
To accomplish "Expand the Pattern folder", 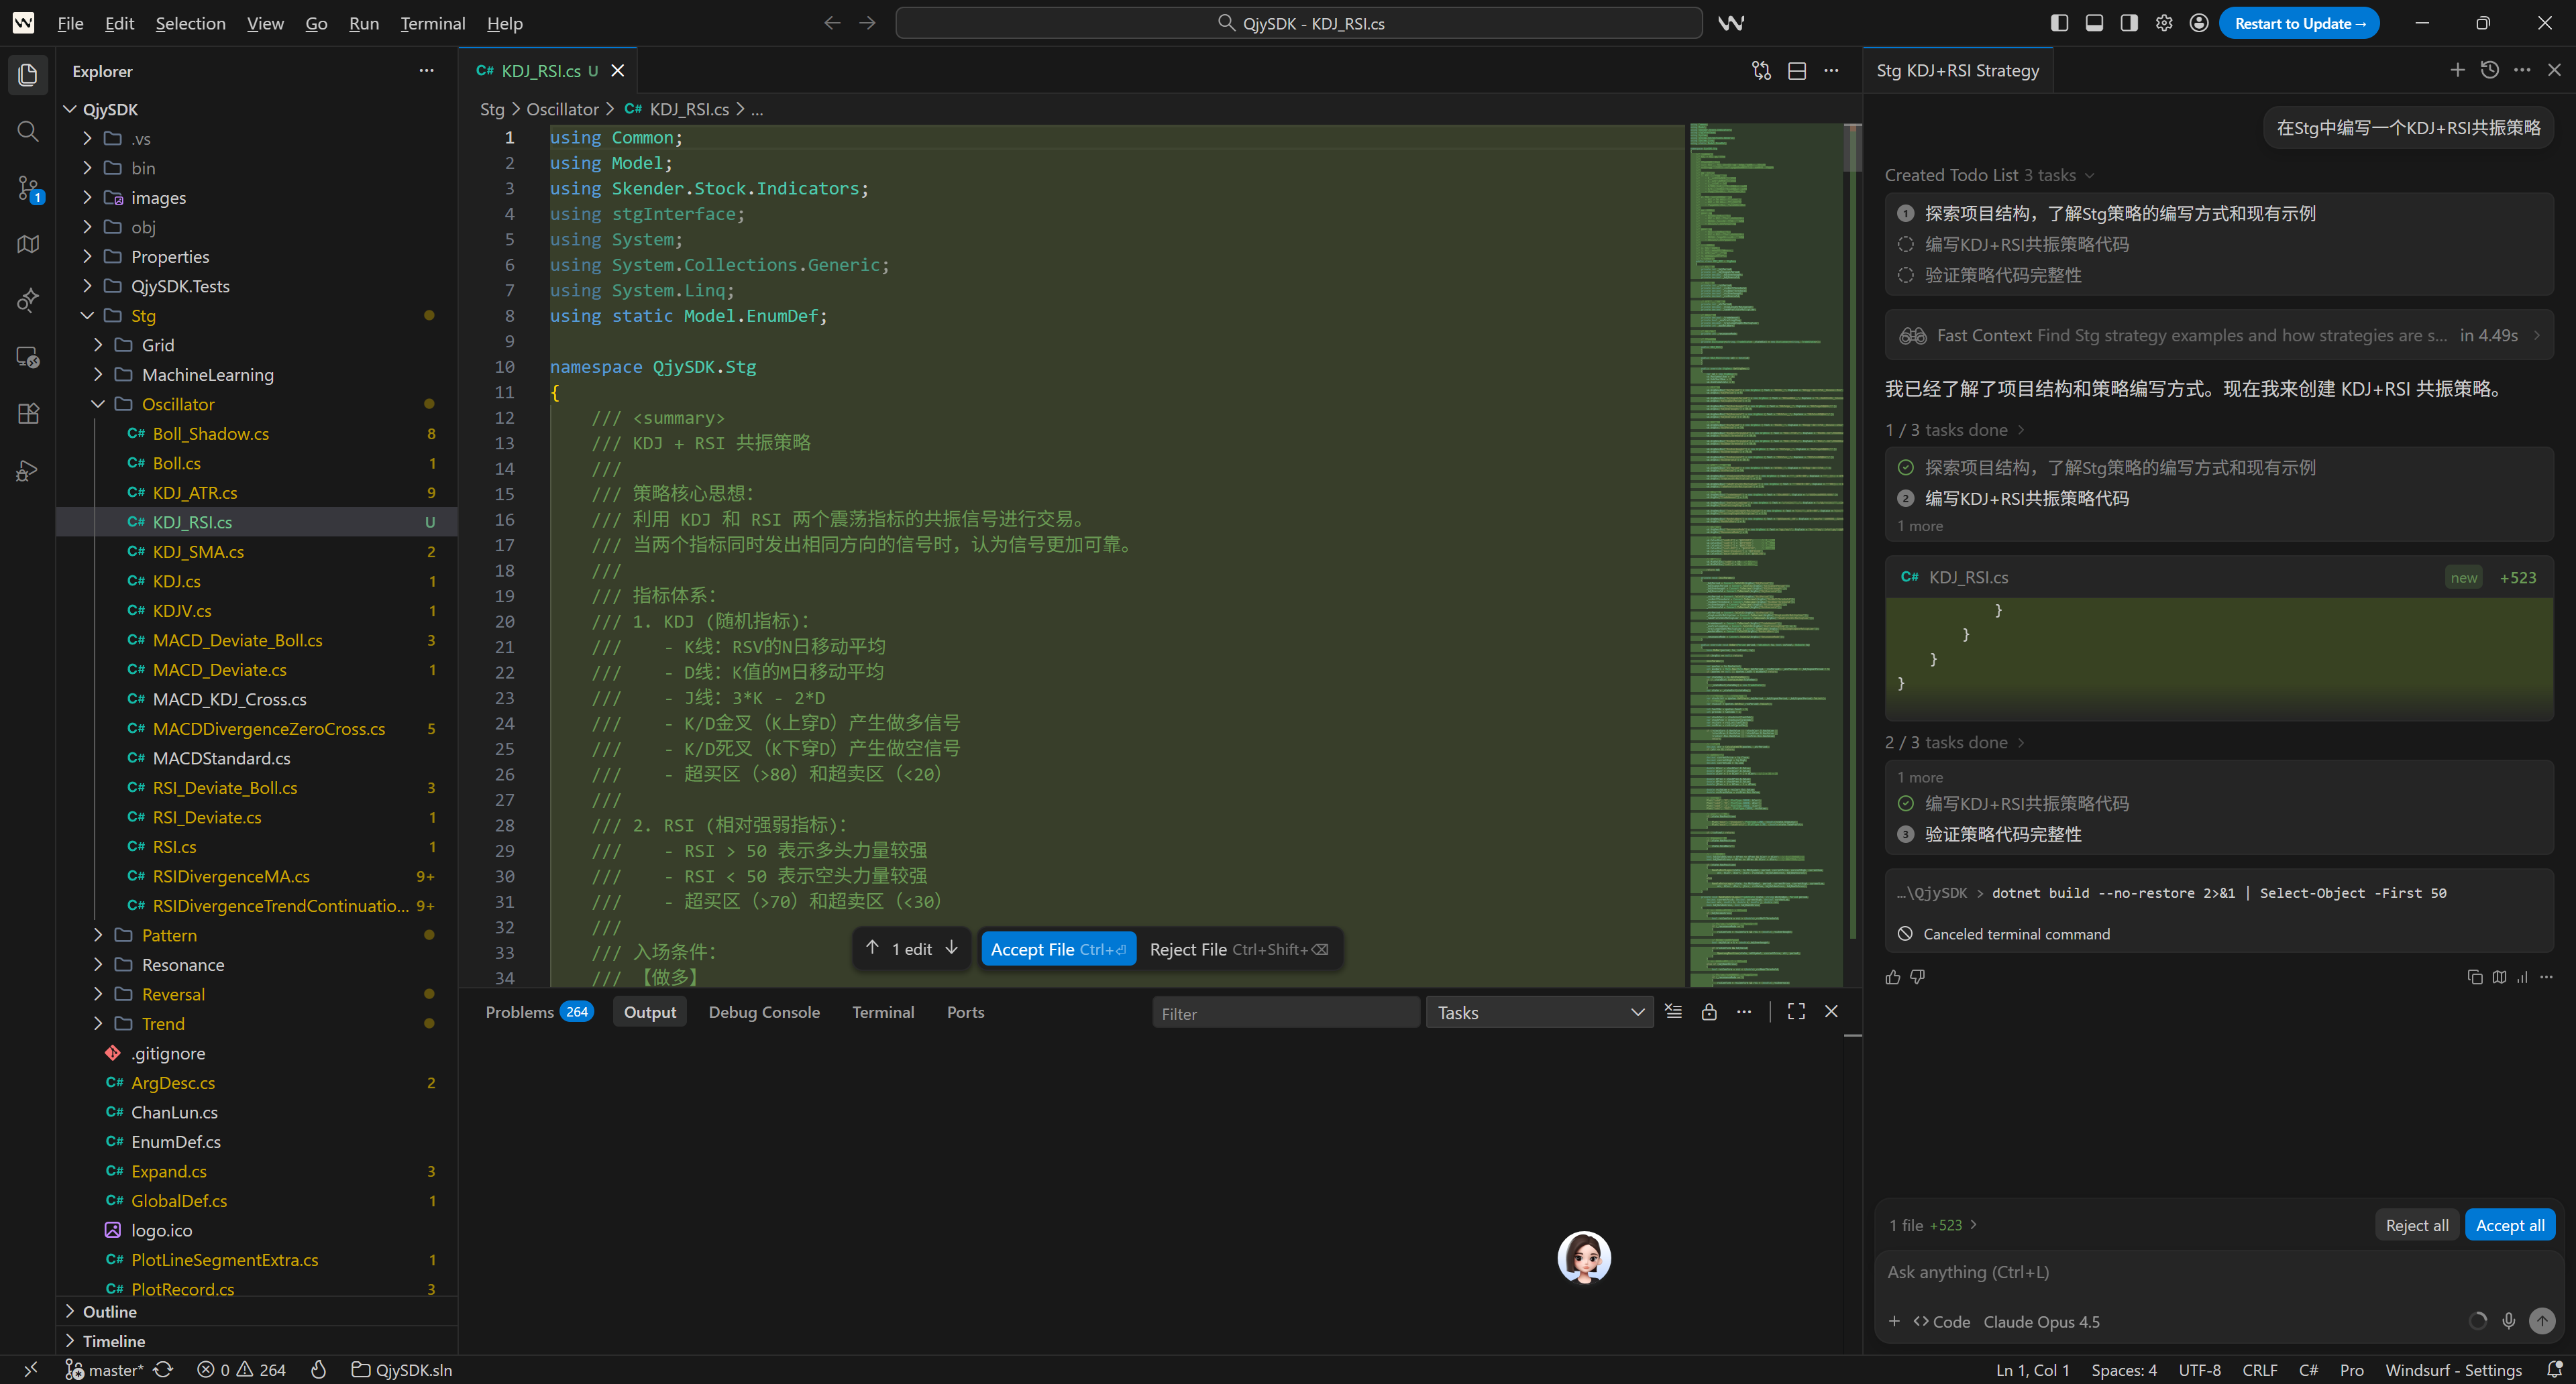I will 168,935.
